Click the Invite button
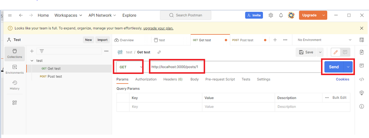This screenshot has height=138, width=369. pos(254,15)
